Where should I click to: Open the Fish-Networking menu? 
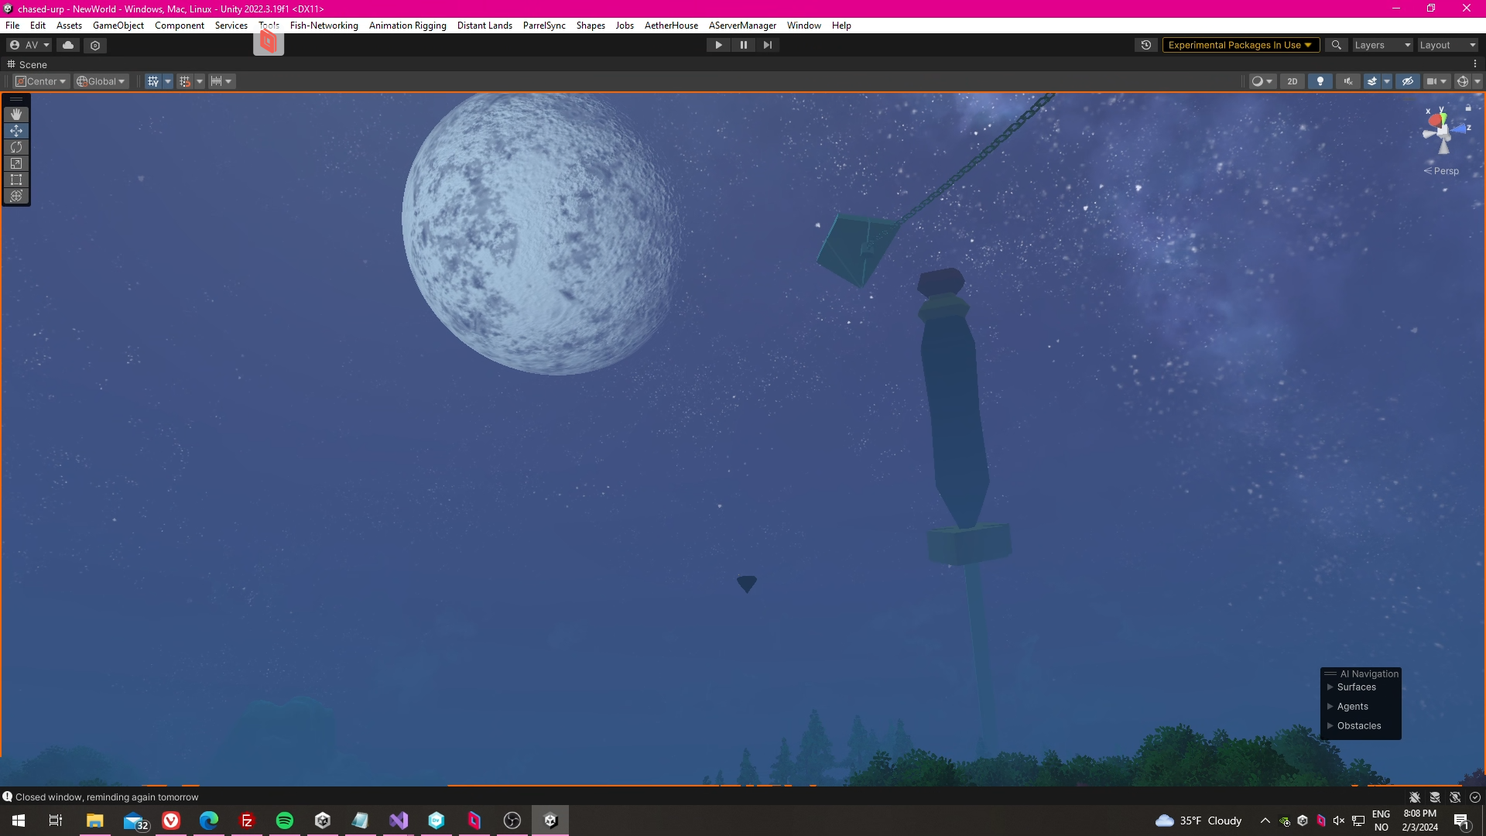(x=324, y=26)
